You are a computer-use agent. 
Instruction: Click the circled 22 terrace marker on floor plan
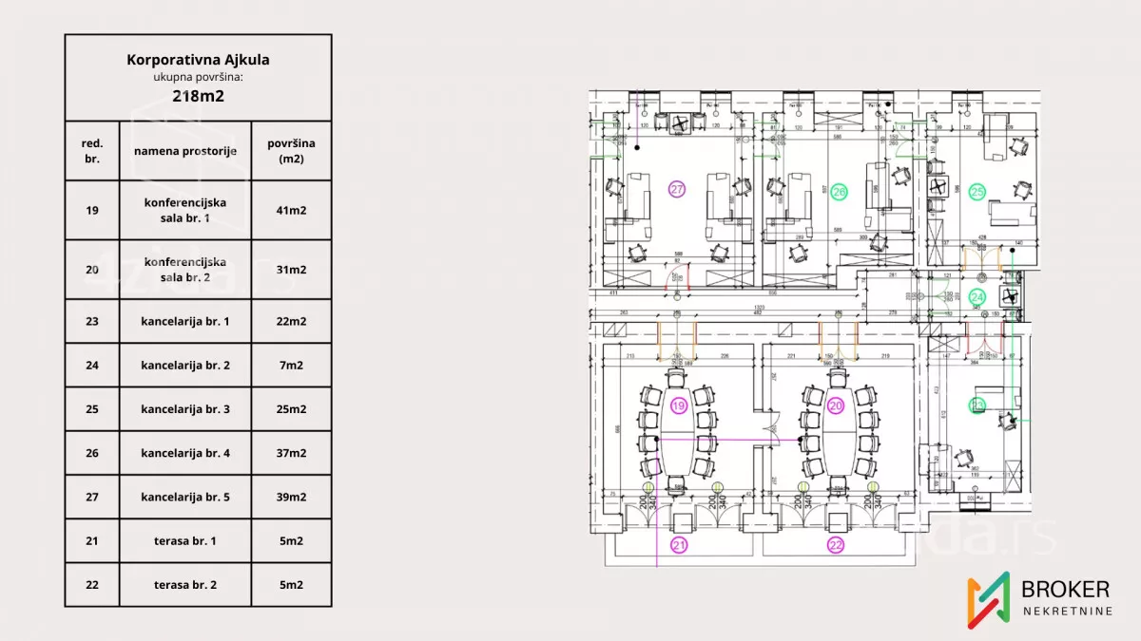click(836, 545)
